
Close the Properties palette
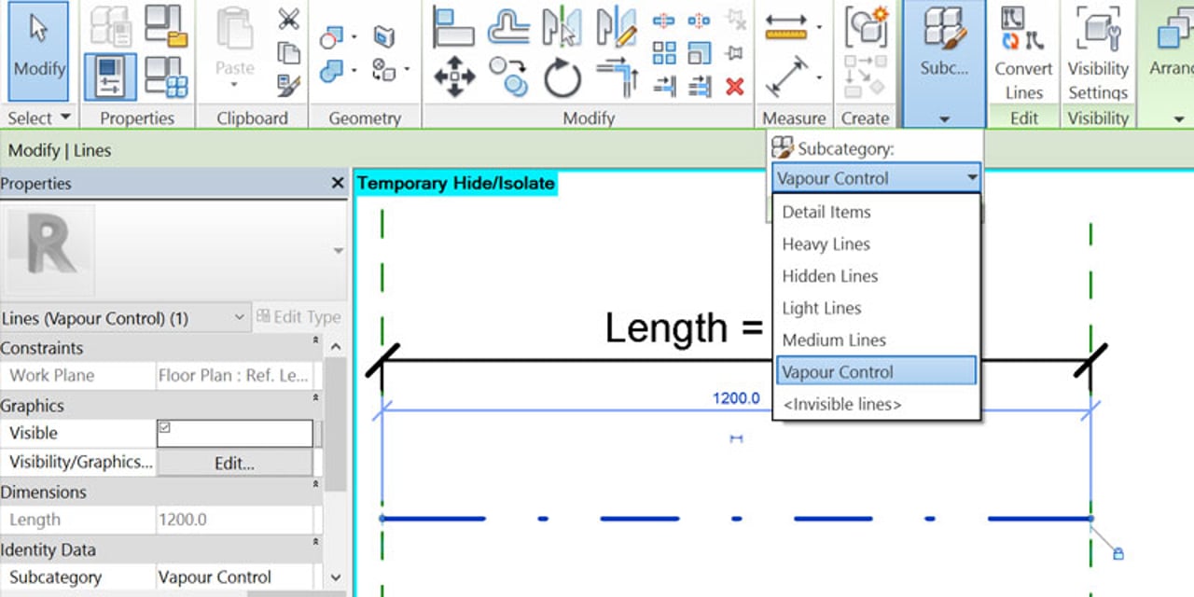point(338,184)
